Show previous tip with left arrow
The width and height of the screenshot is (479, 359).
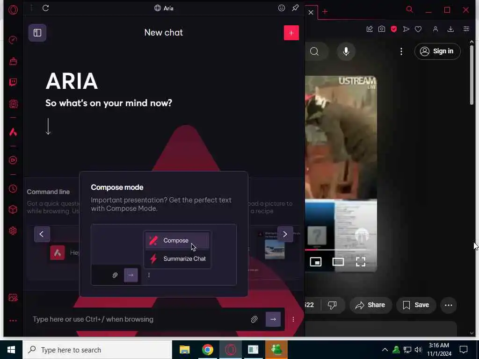pos(42,234)
